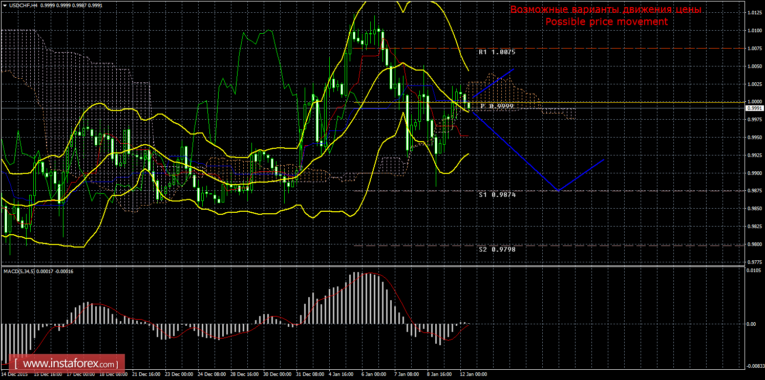The width and height of the screenshot is (765, 380).
Task: Select the 6 Jan 00:00 time axis label
Action: pyautogui.click(x=373, y=374)
